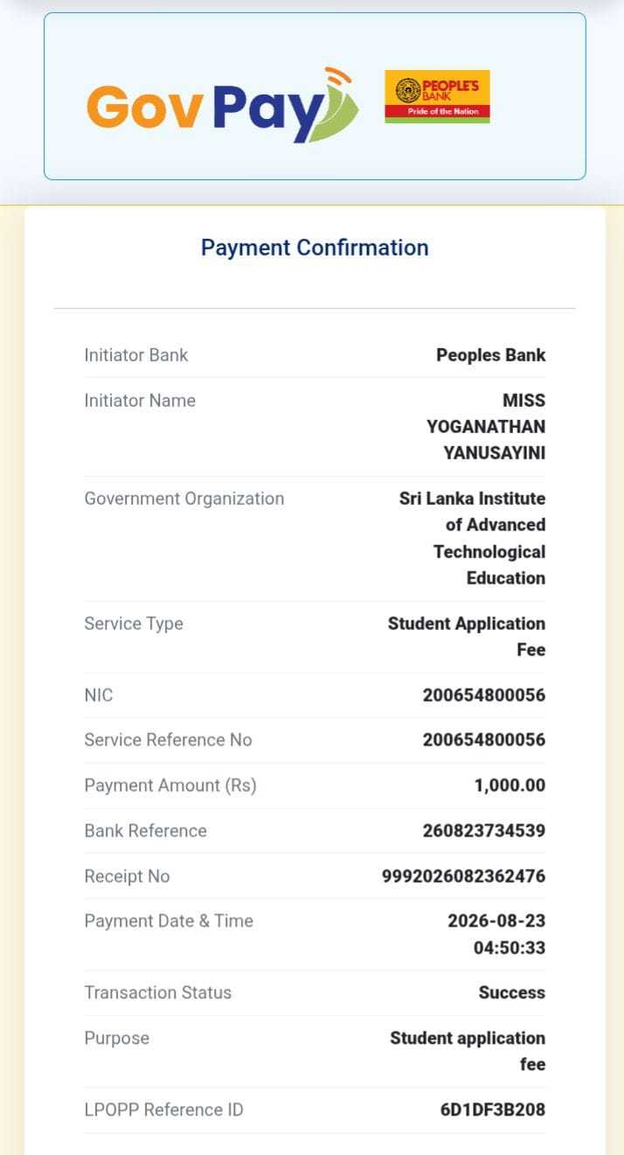Click the Service Type value
Image resolution: width=624 pixels, height=1155 pixels.
click(467, 637)
